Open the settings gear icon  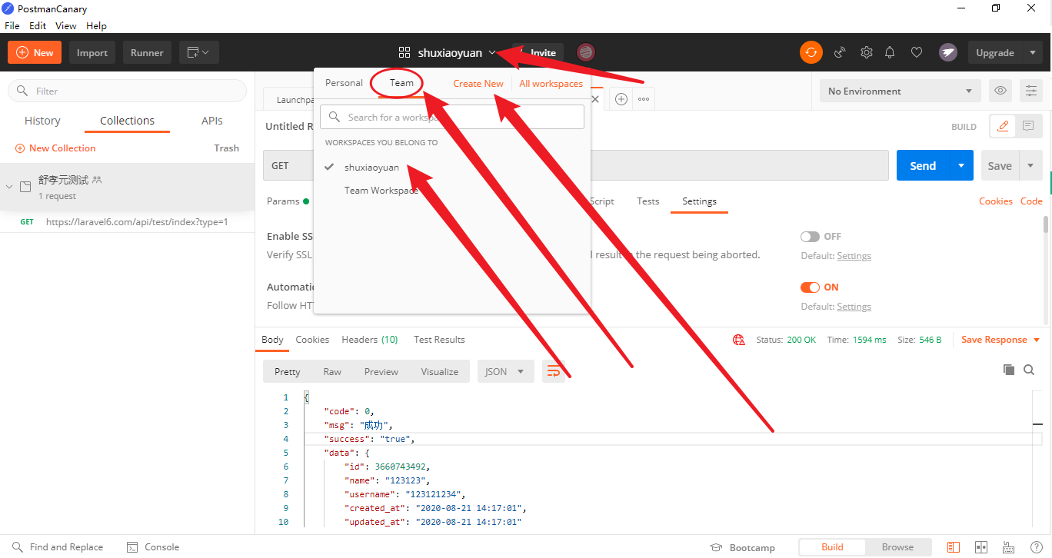pos(867,52)
